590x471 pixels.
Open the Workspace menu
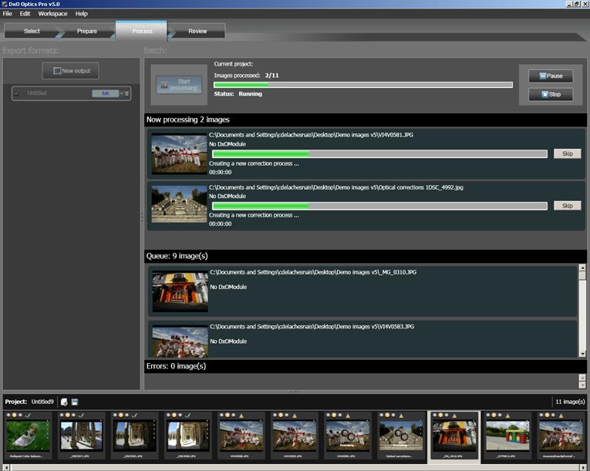(x=52, y=14)
